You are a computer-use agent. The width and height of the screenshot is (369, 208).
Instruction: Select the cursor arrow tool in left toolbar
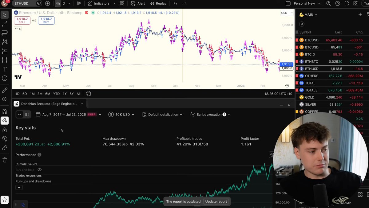point(4,15)
